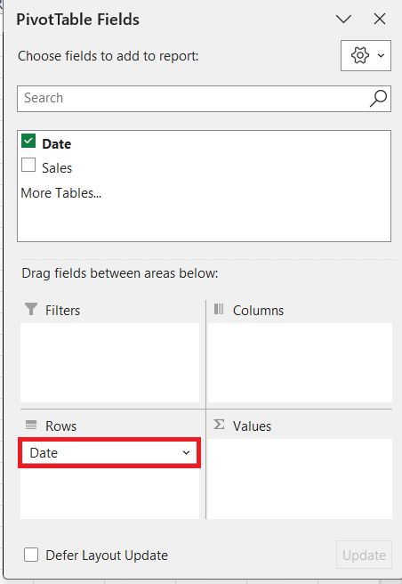Click the Defer Layout Update label
402x584 pixels.
pos(107,556)
